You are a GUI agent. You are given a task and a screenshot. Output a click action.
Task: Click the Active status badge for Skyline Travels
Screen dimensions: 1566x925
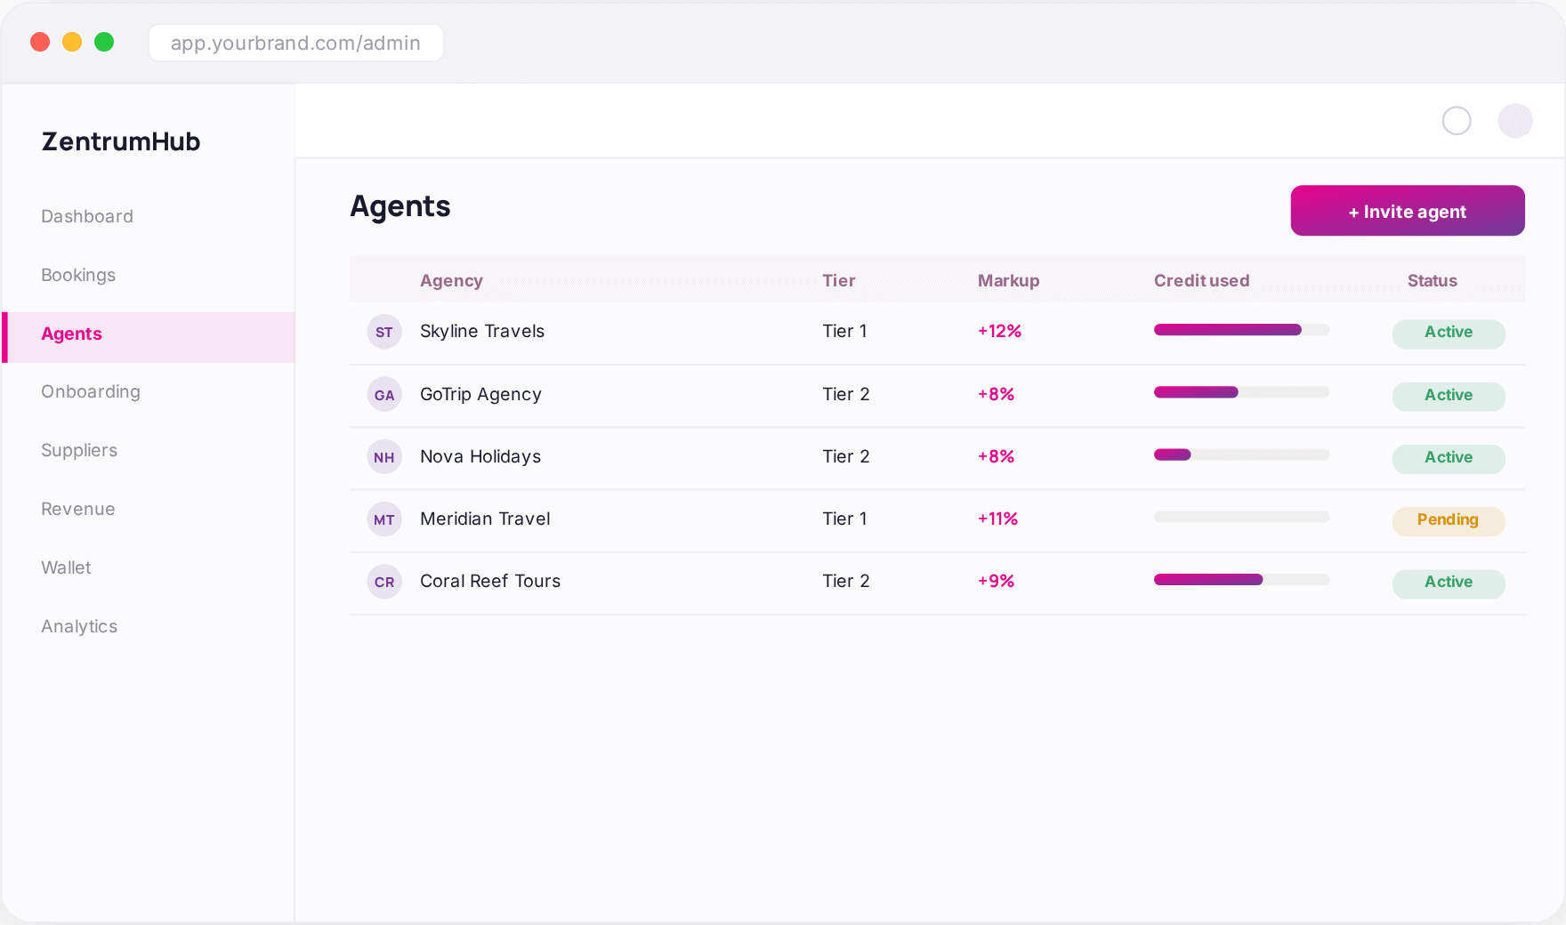[x=1449, y=333]
